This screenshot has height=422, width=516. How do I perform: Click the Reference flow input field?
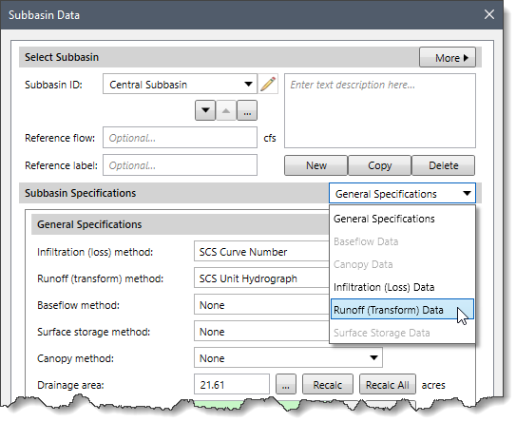point(180,138)
